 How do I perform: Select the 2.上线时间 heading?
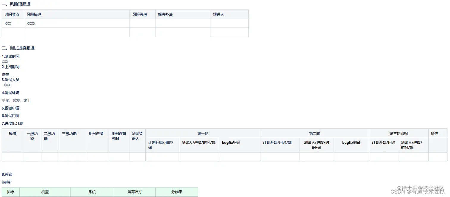[10, 67]
